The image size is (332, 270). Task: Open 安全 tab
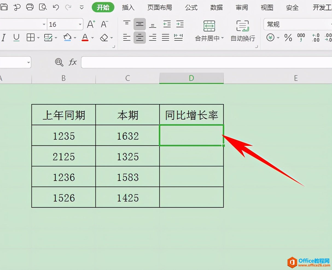(x=292, y=7)
